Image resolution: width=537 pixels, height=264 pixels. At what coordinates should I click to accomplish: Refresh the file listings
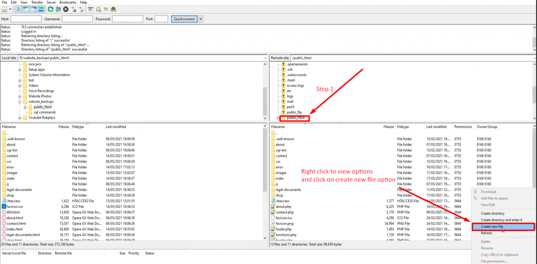click(50, 9)
